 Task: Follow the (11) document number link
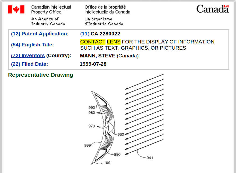coord(85,34)
